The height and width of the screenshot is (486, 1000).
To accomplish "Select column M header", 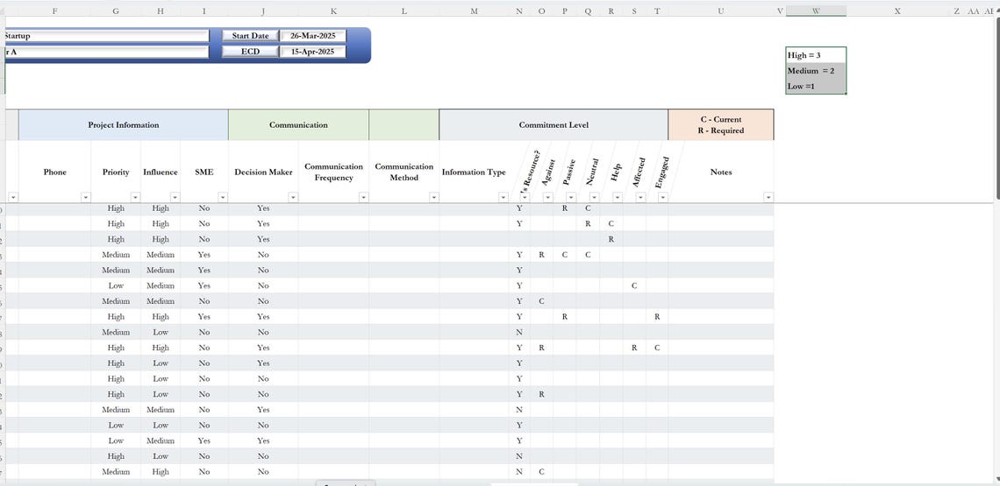I will 474,11.
